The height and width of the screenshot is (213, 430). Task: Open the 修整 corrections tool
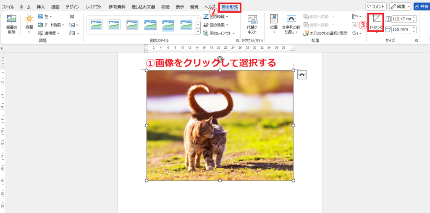29,24
